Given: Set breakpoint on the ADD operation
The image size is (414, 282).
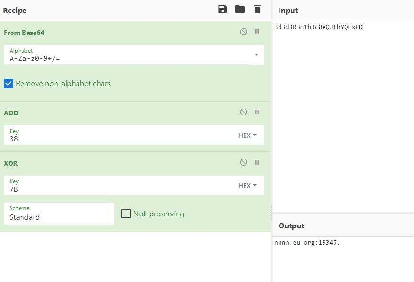Looking at the screenshot, I should click(257, 112).
